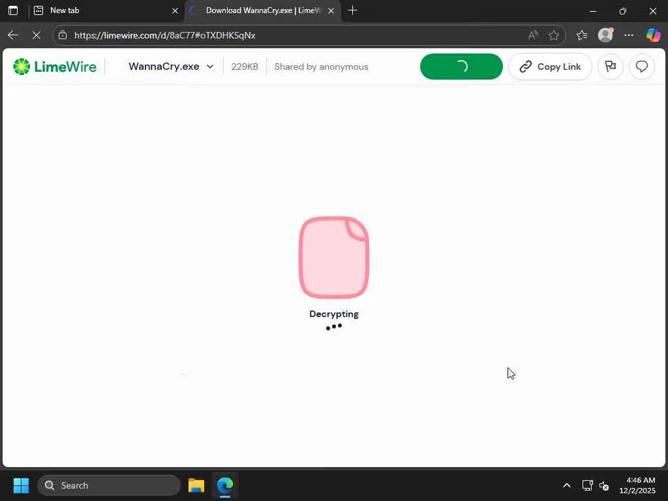The image size is (668, 501).
Task: Open the Windows Start menu
Action: (21, 485)
